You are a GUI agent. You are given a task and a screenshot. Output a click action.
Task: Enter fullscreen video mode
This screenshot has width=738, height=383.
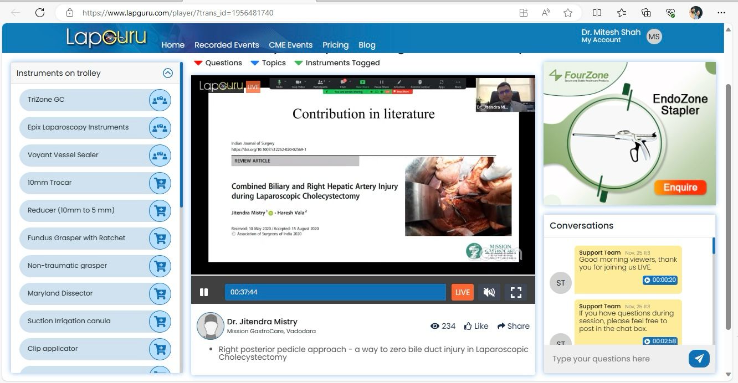tap(515, 292)
